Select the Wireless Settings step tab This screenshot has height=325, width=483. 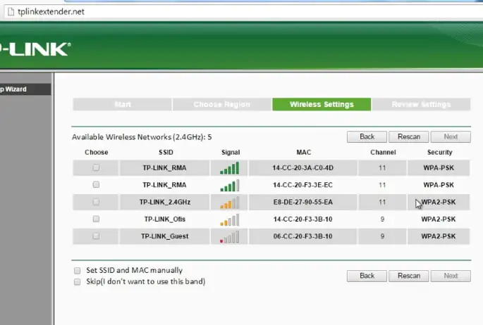click(x=322, y=104)
